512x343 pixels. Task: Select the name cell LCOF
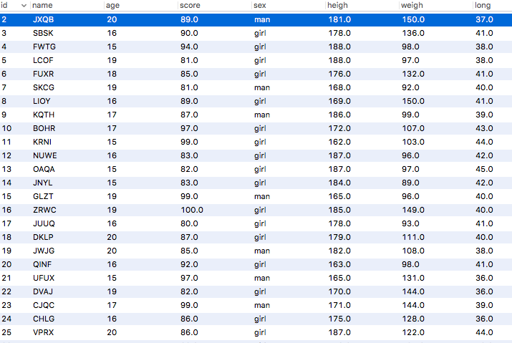(x=43, y=60)
